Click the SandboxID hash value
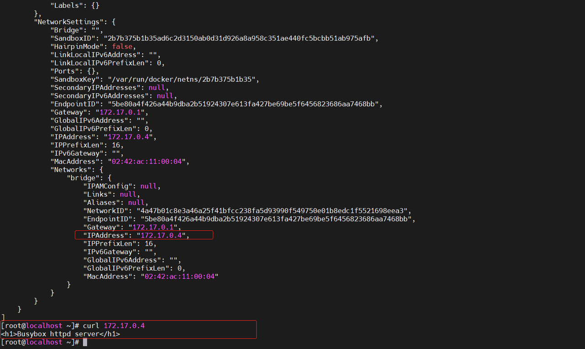This screenshot has height=349, width=585. click(241, 38)
